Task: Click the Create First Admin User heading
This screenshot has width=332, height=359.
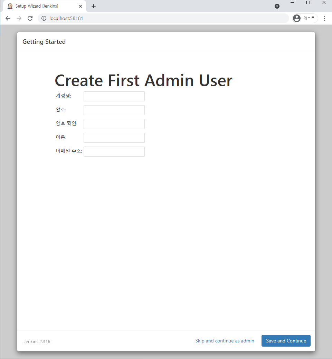Action: point(143,81)
